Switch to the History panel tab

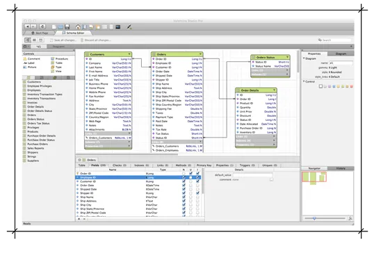pos(341,168)
